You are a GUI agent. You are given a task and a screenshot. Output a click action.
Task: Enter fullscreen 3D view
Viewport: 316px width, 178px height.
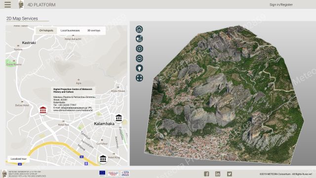point(139,78)
